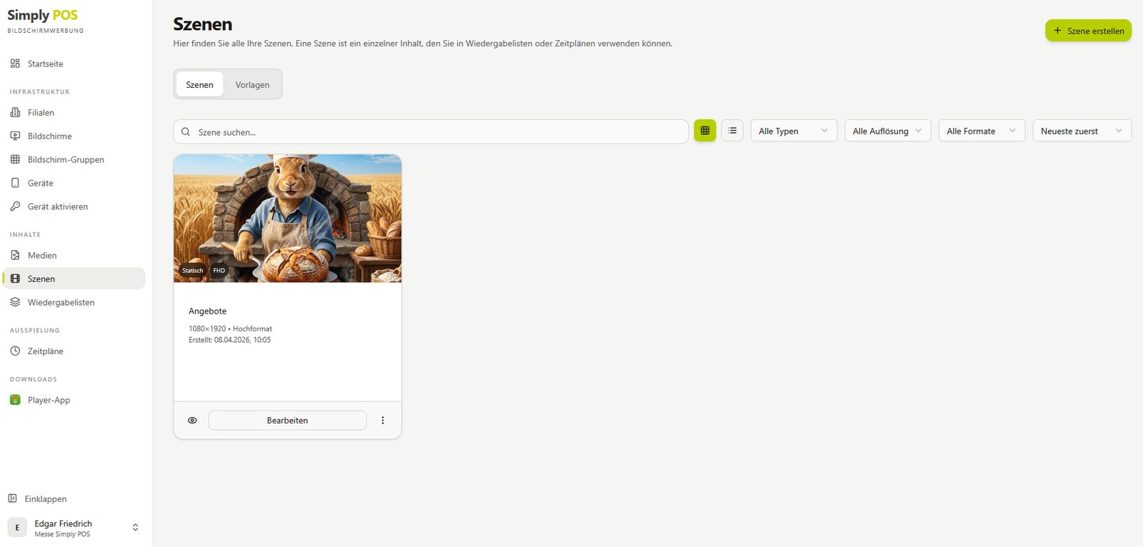Click the Szene erstellen button
This screenshot has height=547, width=1143.
(x=1088, y=31)
